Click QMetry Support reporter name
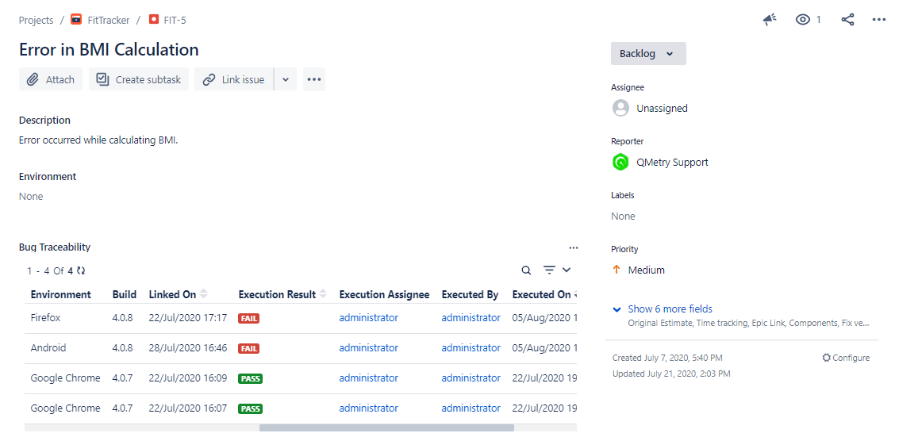 tap(672, 162)
